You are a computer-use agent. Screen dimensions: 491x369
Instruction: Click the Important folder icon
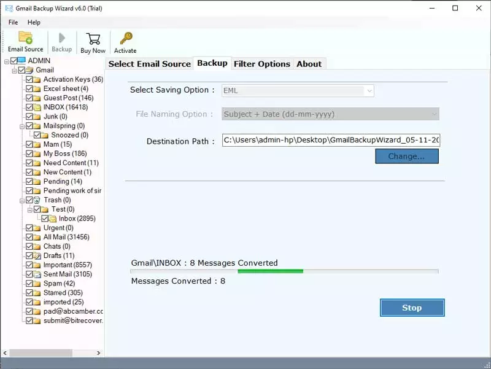37,265
